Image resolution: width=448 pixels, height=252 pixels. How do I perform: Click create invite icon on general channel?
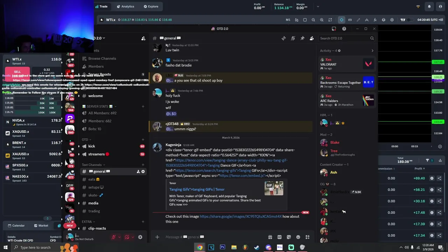[138, 171]
